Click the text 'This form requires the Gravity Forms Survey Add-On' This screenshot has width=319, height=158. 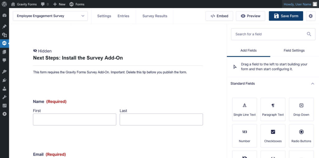[71, 72]
